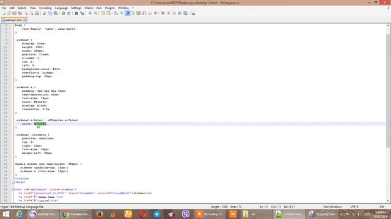391x219 pixels.
Task: Open Telegram from the taskbar
Action: 157,214
